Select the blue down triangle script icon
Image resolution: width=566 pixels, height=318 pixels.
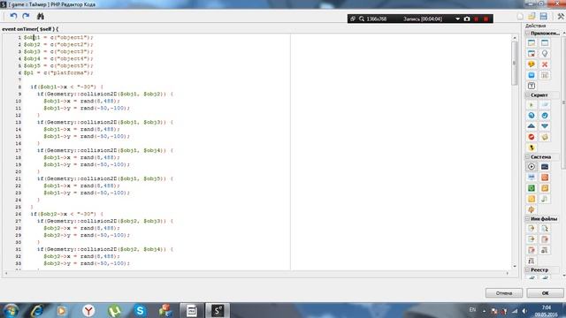[545, 126]
